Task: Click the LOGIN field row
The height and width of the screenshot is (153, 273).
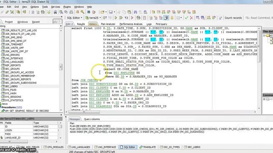Action: coord(29,130)
